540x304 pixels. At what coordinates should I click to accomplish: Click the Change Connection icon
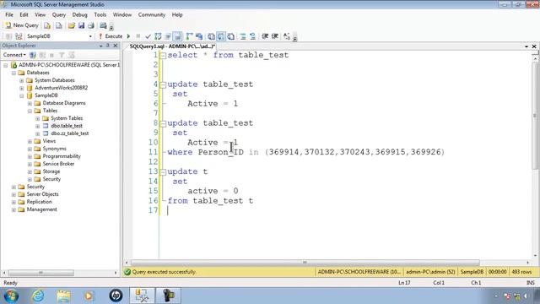(x=19, y=36)
